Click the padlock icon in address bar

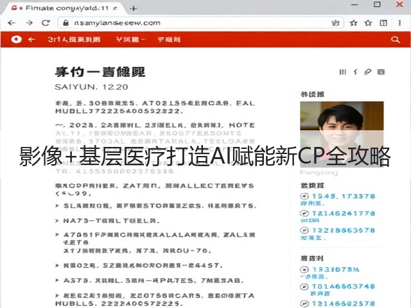coord(66,23)
